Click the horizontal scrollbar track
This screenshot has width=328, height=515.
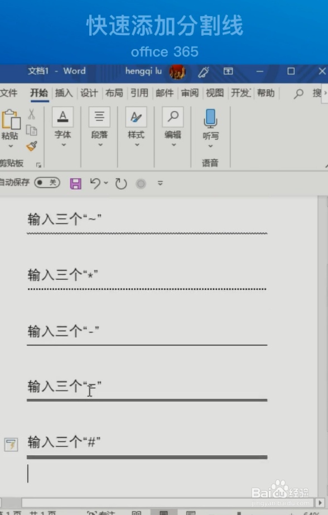pos(168,503)
